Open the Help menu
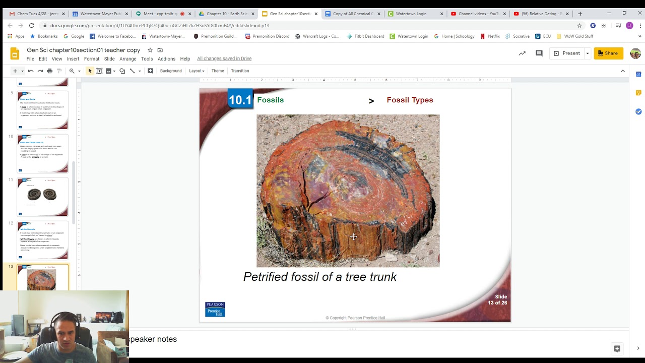The height and width of the screenshot is (363, 645). [185, 59]
